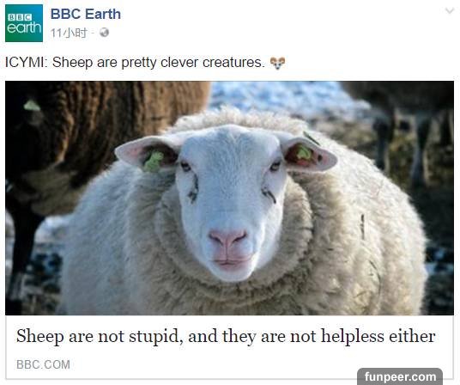Screen dimensions: 460x385
Task: Click 'helpless either' in the headline
Action: [x=378, y=336]
